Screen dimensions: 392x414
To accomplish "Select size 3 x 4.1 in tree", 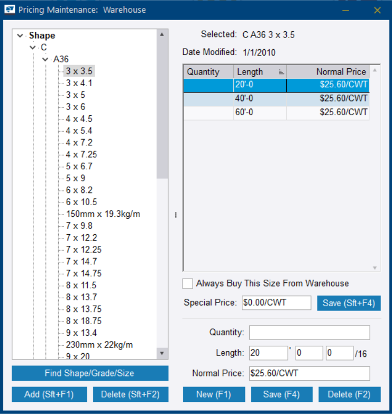I will (x=79, y=83).
